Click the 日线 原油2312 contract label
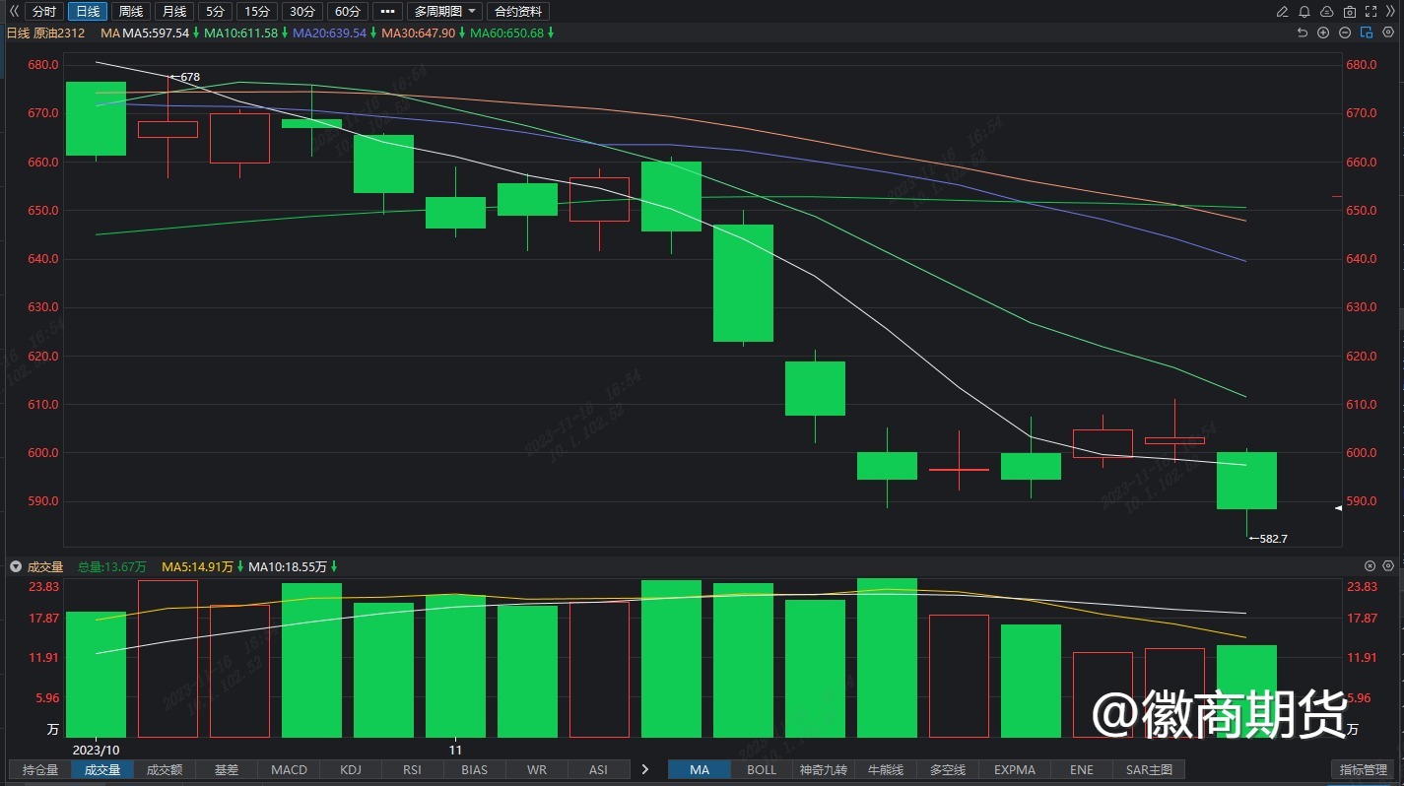1404x786 pixels. click(45, 33)
